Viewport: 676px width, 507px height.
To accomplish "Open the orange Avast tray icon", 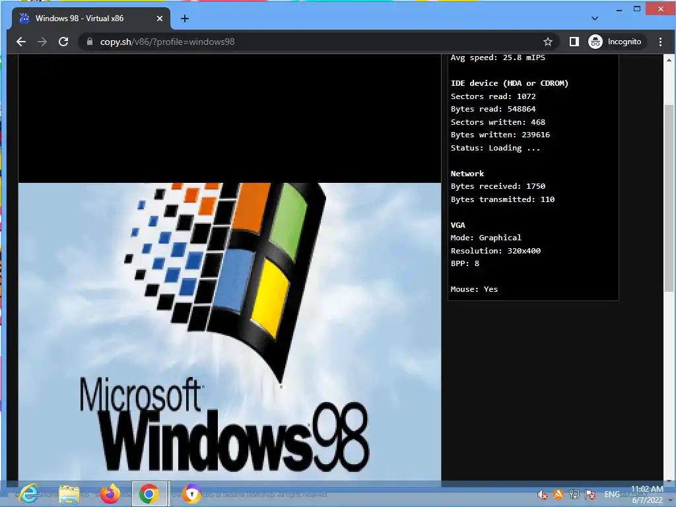I will tap(558, 494).
